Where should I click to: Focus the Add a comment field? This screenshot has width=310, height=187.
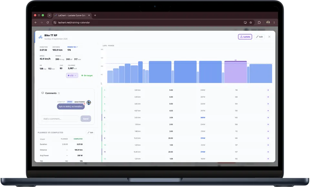pos(60,119)
